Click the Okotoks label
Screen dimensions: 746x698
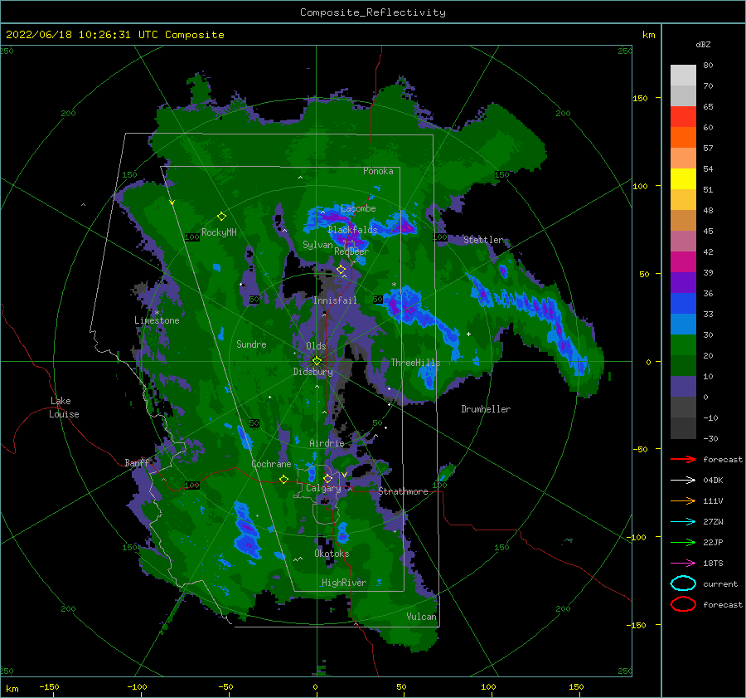point(332,554)
